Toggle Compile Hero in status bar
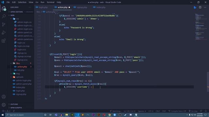Image resolution: width=209 pixels, height=117 pixels. pyautogui.click(x=177, y=111)
